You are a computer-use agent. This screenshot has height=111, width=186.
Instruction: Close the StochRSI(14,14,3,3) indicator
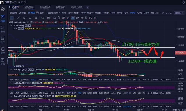(36, 96)
